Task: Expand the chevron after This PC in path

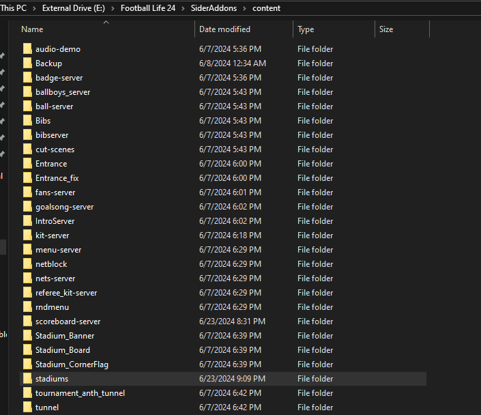Action: coord(34,8)
